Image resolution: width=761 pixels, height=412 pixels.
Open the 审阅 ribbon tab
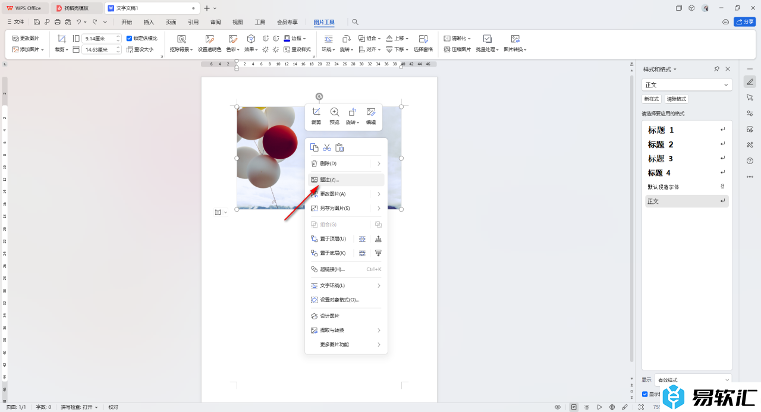tap(215, 22)
